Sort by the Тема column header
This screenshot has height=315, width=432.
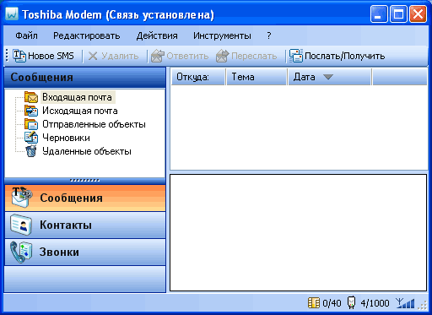click(x=257, y=77)
